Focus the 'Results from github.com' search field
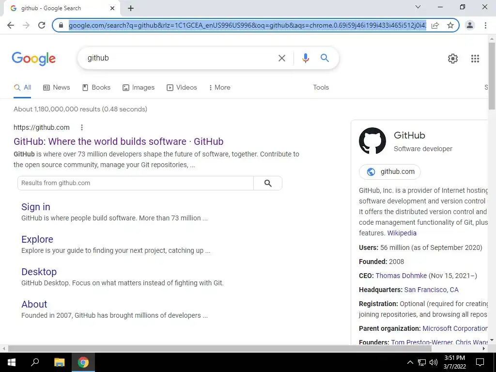 (136, 183)
